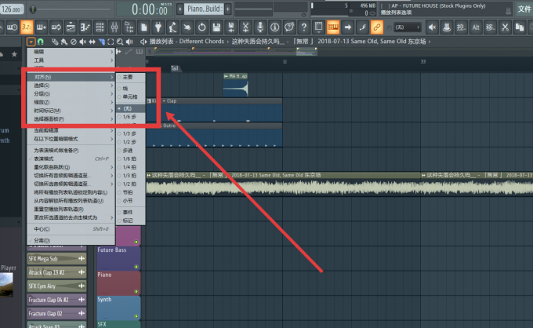The image size is (533, 328).
Task: Expand the 量化歌曲跳跃(Q) submenu
Action: point(71,167)
